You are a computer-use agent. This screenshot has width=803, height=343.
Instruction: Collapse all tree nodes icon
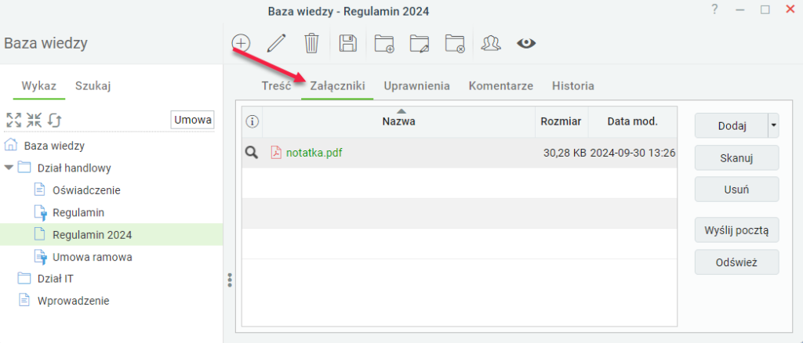pyautogui.click(x=34, y=120)
